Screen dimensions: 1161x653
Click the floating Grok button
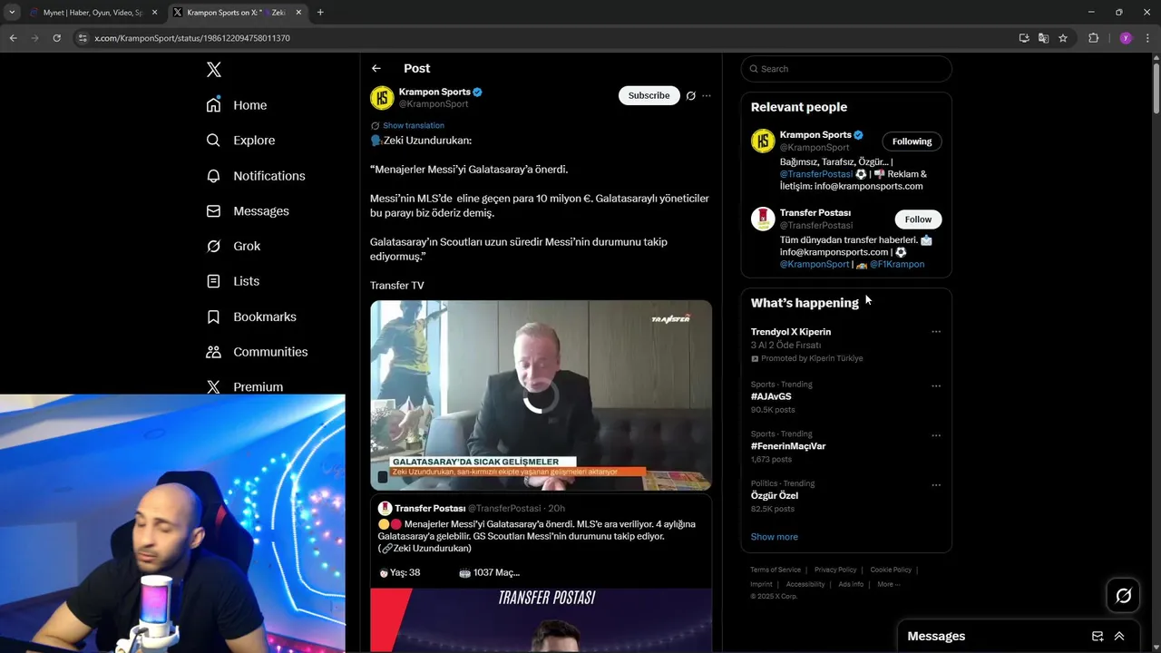pyautogui.click(x=1124, y=596)
